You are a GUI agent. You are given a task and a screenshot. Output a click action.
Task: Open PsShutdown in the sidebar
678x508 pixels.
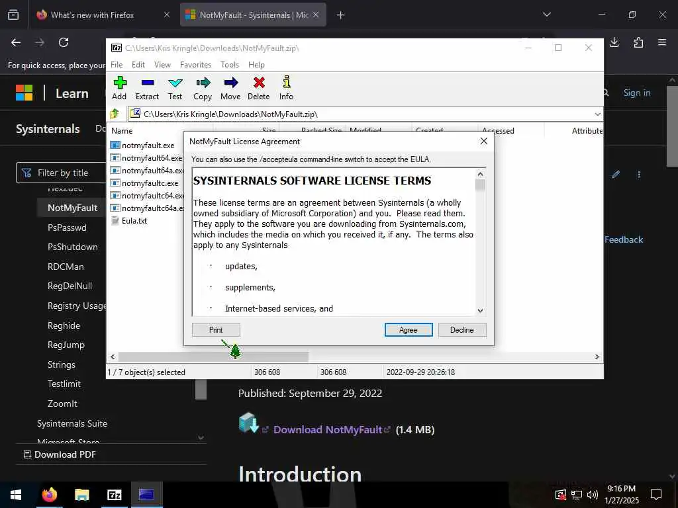[73, 247]
